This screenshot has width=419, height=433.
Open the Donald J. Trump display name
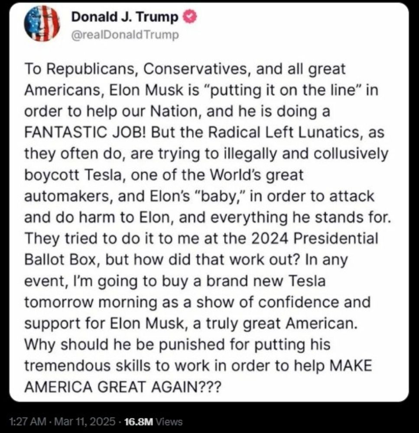click(x=125, y=17)
